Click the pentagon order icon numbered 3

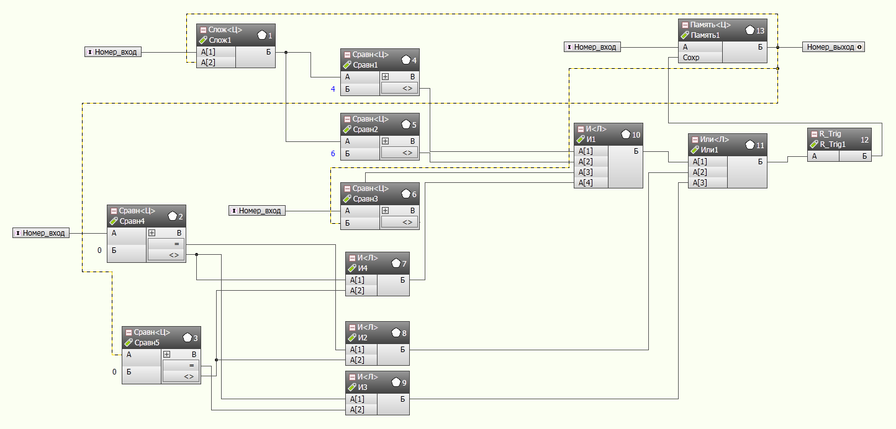188,337
